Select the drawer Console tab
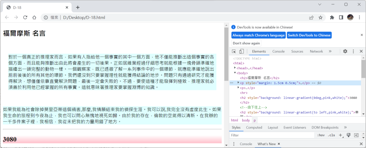 (246, 144)
